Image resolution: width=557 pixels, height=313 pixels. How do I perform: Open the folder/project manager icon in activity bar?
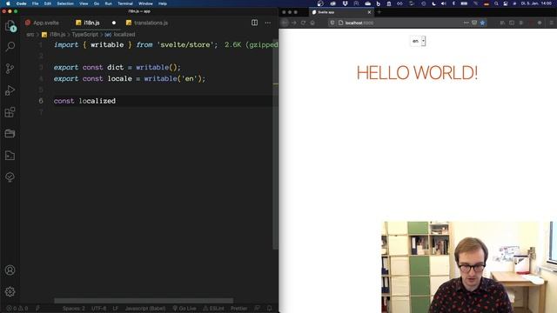coord(10,133)
